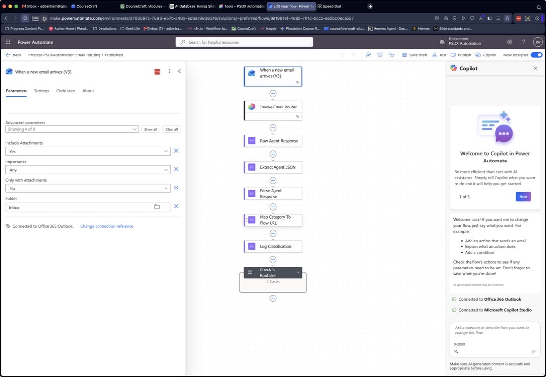Open the help question mark icon
Image resolution: width=546 pixels, height=377 pixels.
point(523,42)
